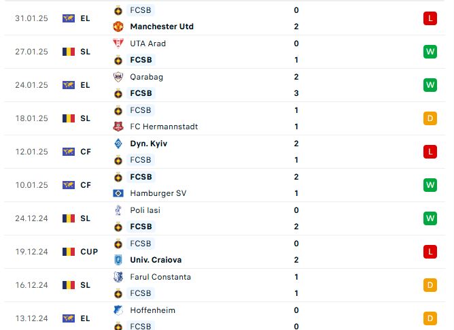Click the Dyn. Kyiv blue logo
454x330 pixels.
(x=118, y=144)
